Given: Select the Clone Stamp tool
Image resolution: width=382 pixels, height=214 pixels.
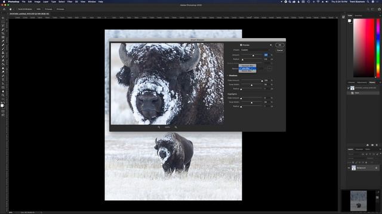Looking at the screenshot, I should coord(3,53).
